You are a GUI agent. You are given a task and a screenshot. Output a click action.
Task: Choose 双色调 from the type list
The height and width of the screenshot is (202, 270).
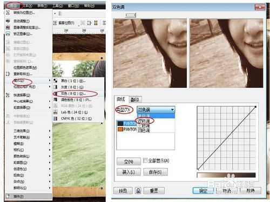click(144, 121)
